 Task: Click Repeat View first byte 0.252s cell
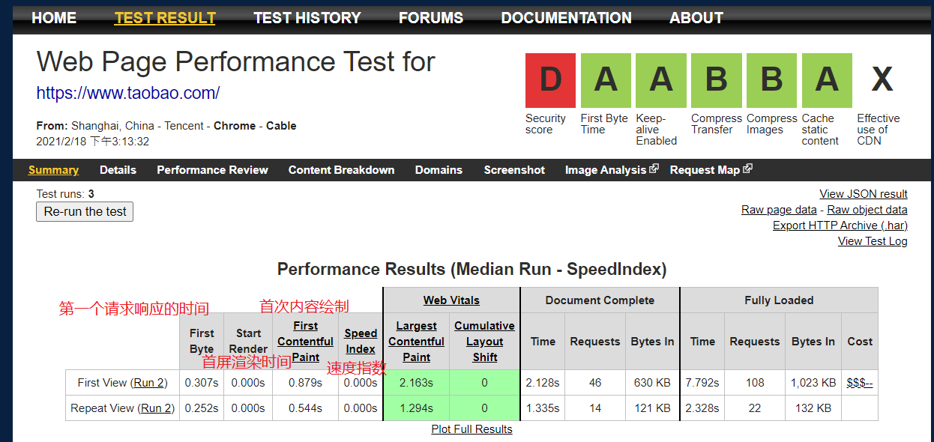click(202, 408)
